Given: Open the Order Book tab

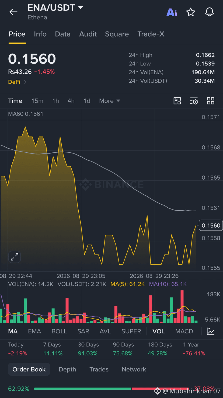Looking at the screenshot, I should (29, 369).
